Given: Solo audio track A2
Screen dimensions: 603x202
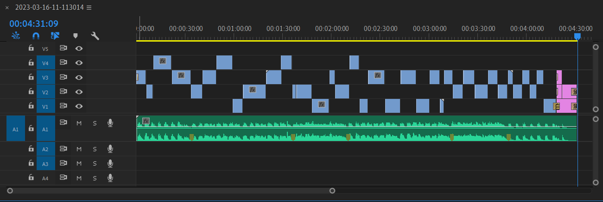Looking at the screenshot, I should pyautogui.click(x=95, y=149).
